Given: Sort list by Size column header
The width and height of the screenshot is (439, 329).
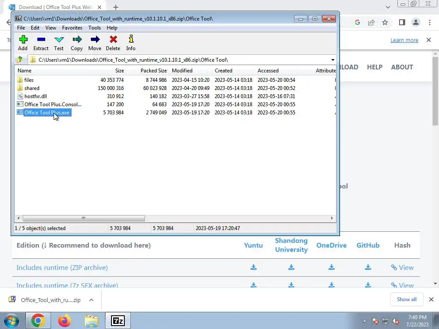Looking at the screenshot, I should 105,71.
